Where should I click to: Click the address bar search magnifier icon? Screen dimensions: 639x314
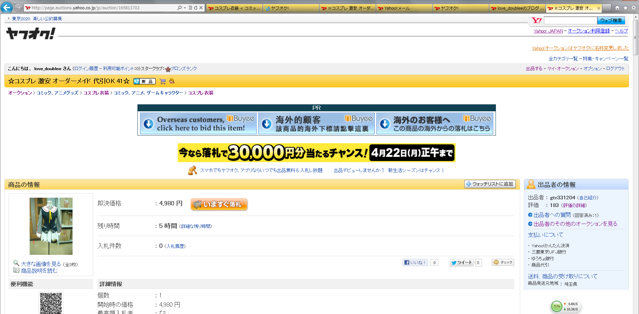click(180, 8)
